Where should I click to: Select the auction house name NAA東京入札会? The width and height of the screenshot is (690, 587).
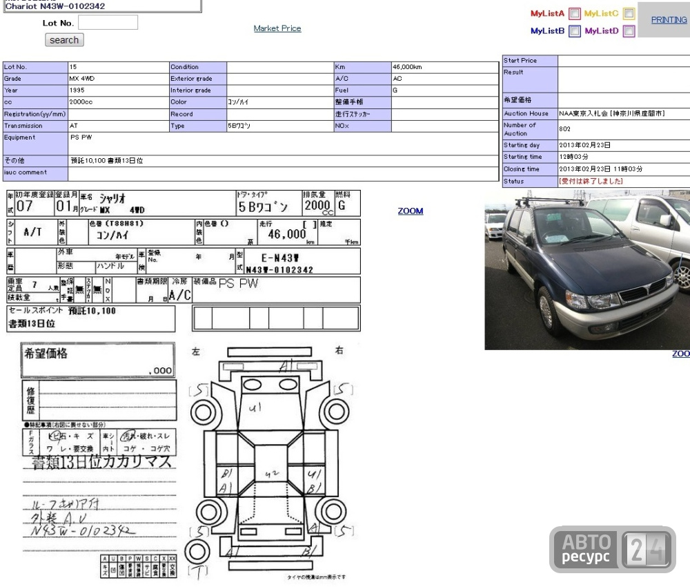[x=584, y=113]
